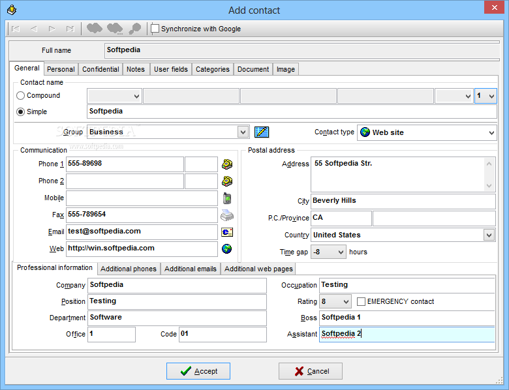Image resolution: width=509 pixels, height=390 pixels.
Task: Click the empty Mobile field
Action: point(142,198)
